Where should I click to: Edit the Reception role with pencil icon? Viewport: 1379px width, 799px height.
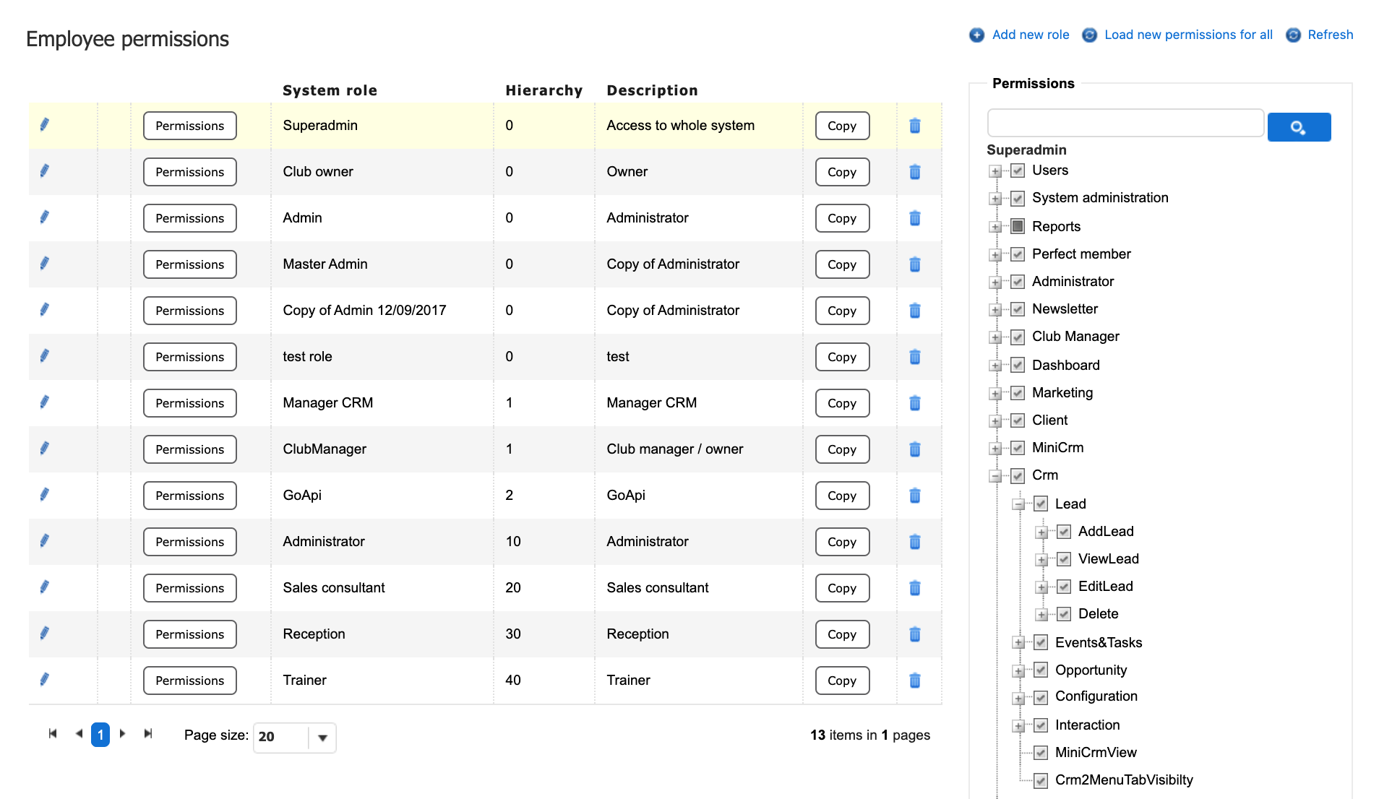point(44,634)
